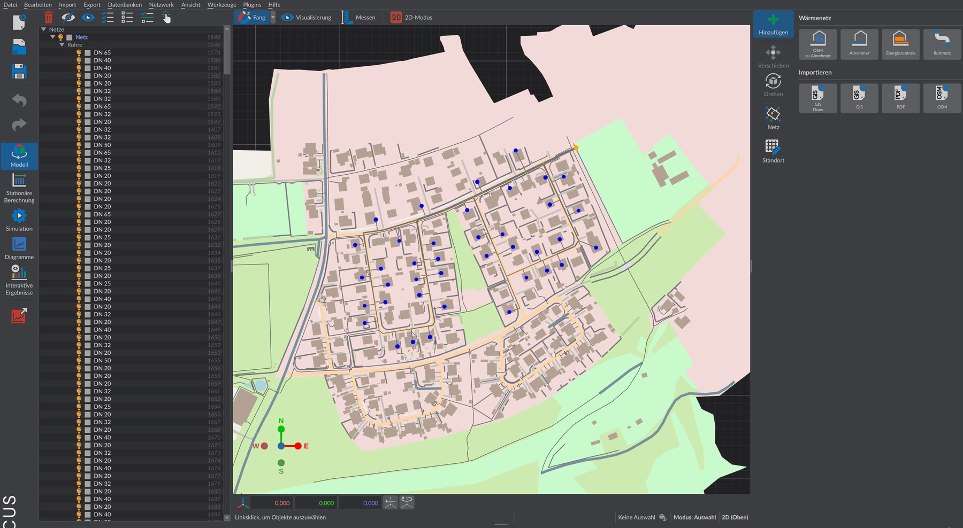Collapse the Netz node

(x=52, y=37)
